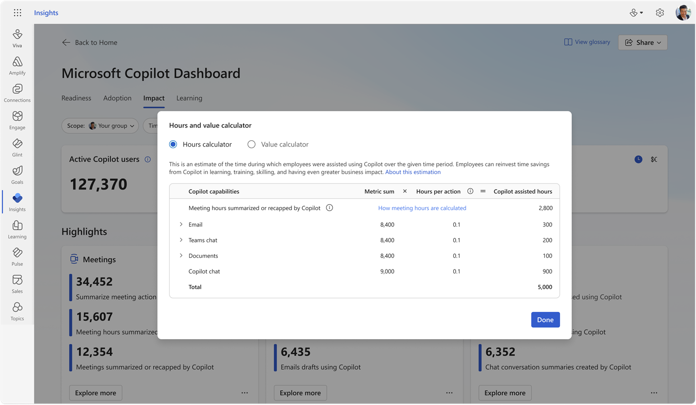Click the Done button in the dialog
This screenshot has height=405, width=696.
[545, 320]
